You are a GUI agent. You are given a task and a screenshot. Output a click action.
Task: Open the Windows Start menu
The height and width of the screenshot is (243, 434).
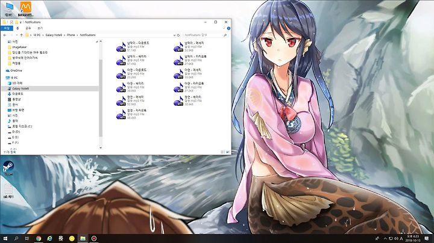5,238
